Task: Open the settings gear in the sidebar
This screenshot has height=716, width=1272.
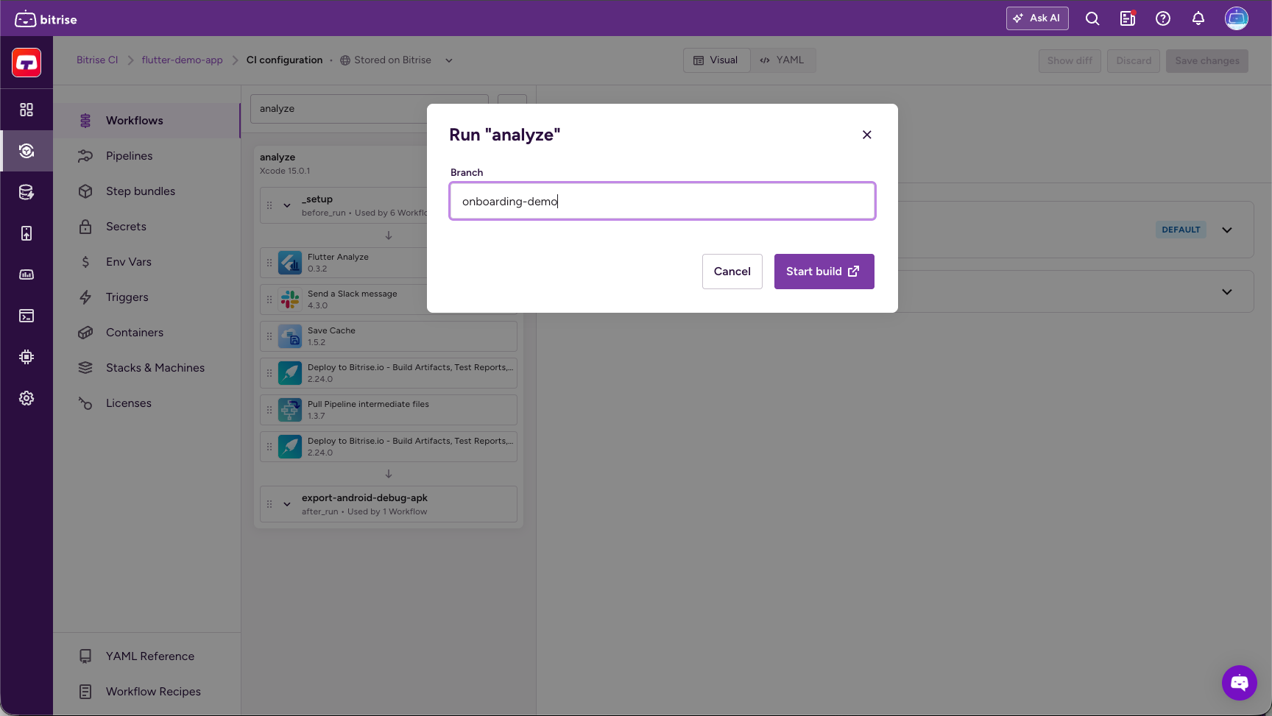Action: click(26, 398)
